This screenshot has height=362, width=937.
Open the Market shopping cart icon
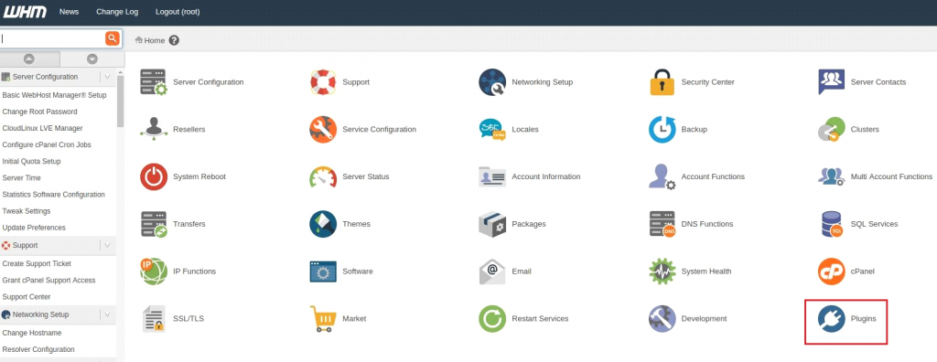323,319
